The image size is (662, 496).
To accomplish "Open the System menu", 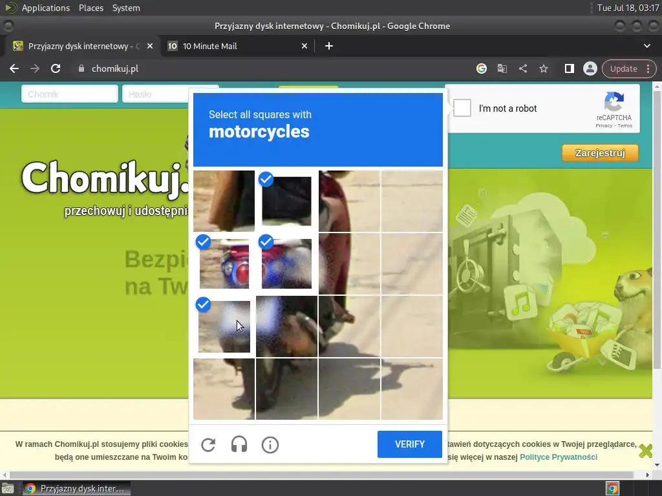I will 126,8.
